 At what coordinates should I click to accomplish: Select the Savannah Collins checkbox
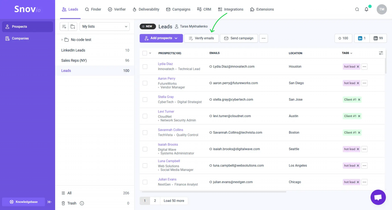click(145, 133)
